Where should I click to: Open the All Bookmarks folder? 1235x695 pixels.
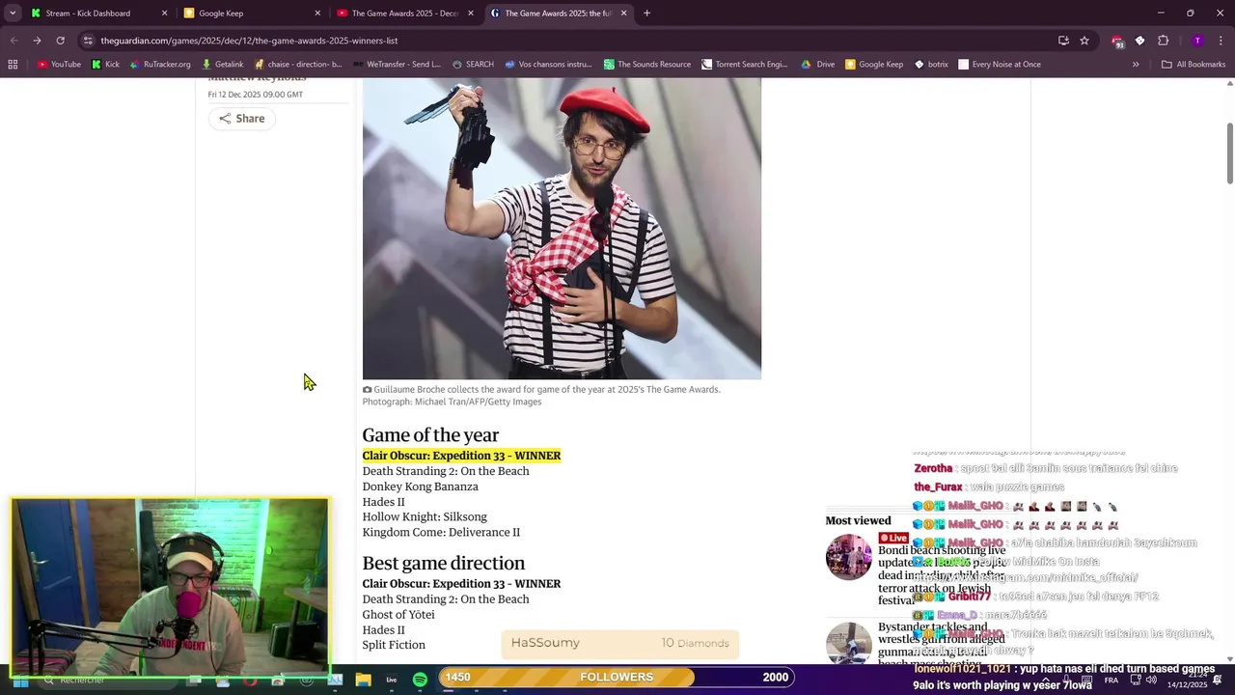1194,65
